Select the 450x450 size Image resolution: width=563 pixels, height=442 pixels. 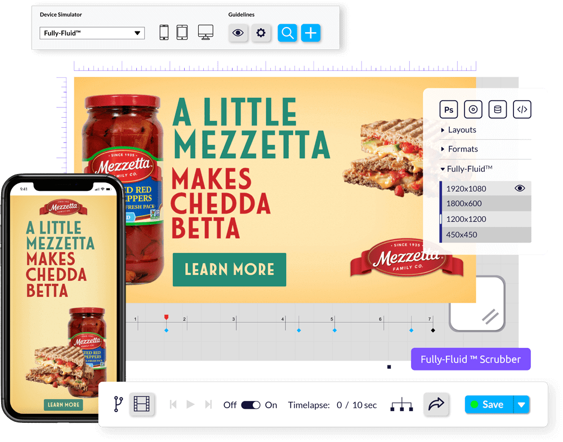point(485,234)
